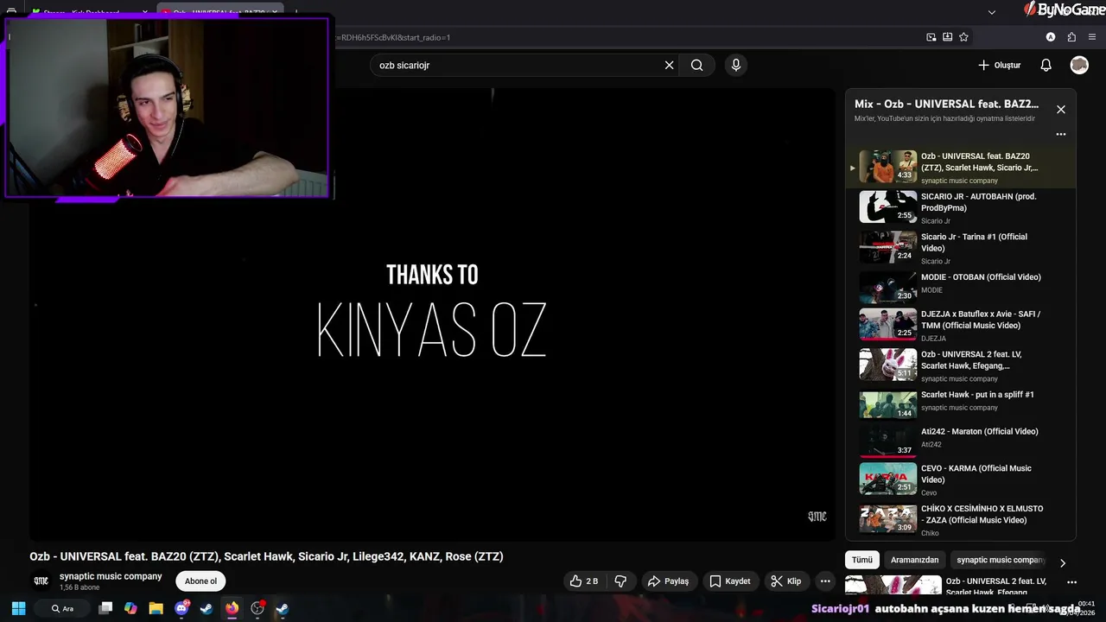Screen dimensions: 1106x622
Task: Open the Windows Start menu
Action: [x=18, y=608]
